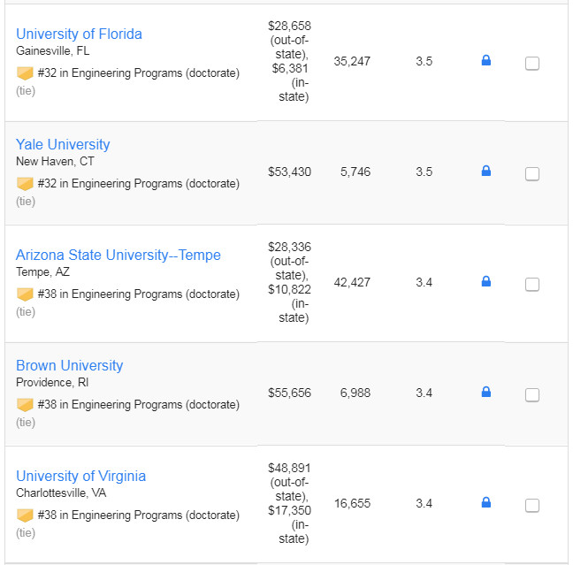This screenshot has height=565, width=573.
Task: Check the compare box for University of Florida
Action: (531, 64)
